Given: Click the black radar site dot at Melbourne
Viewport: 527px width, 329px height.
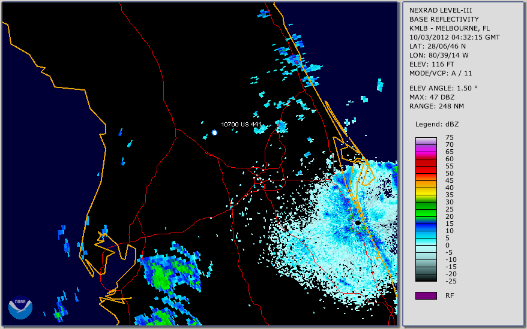Looking at the screenshot, I should 358,222.
